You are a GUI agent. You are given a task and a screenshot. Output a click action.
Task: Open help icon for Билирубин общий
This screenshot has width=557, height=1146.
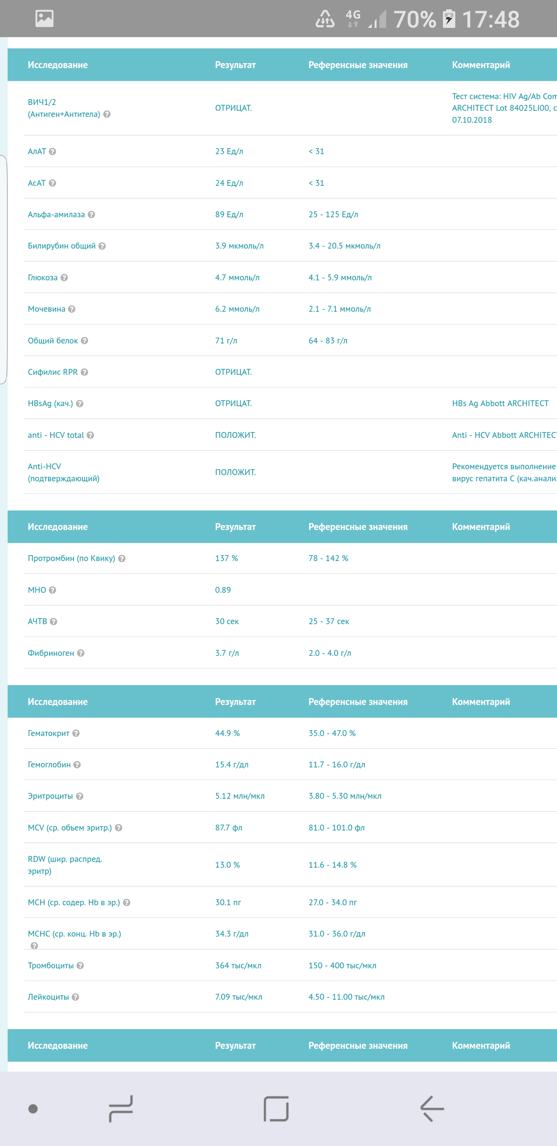click(x=102, y=246)
